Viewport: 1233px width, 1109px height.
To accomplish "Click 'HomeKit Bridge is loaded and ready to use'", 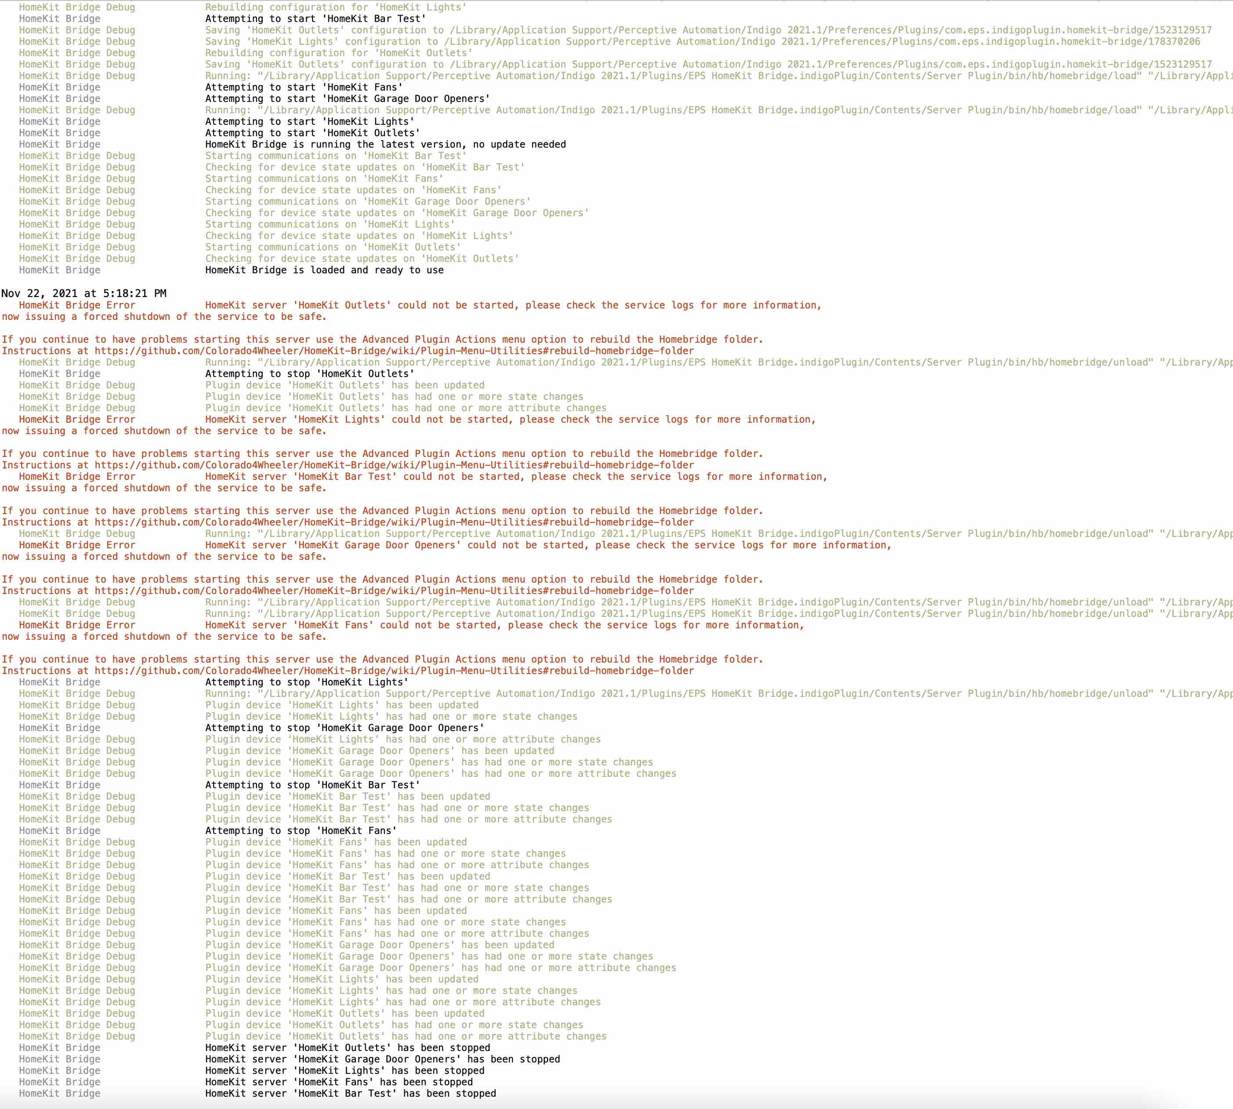I will coord(324,270).
